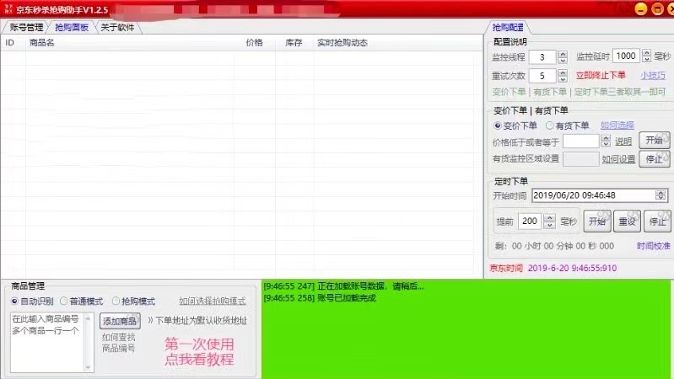
Task: Select the 普通模式 radio button
Action: point(63,302)
